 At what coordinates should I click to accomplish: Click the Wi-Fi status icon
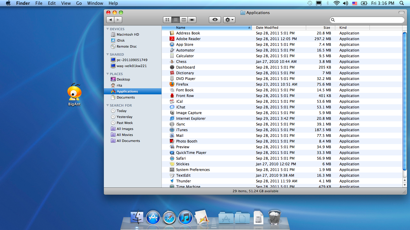336,3
